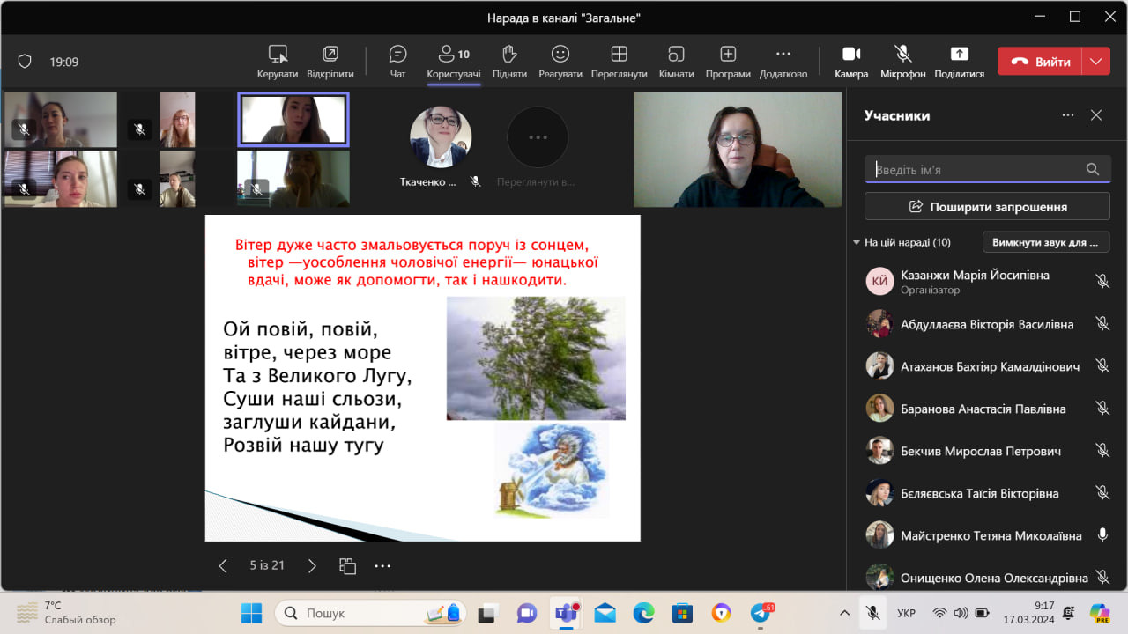Open the Програми apps button
1128x634 pixels.
coord(728,62)
